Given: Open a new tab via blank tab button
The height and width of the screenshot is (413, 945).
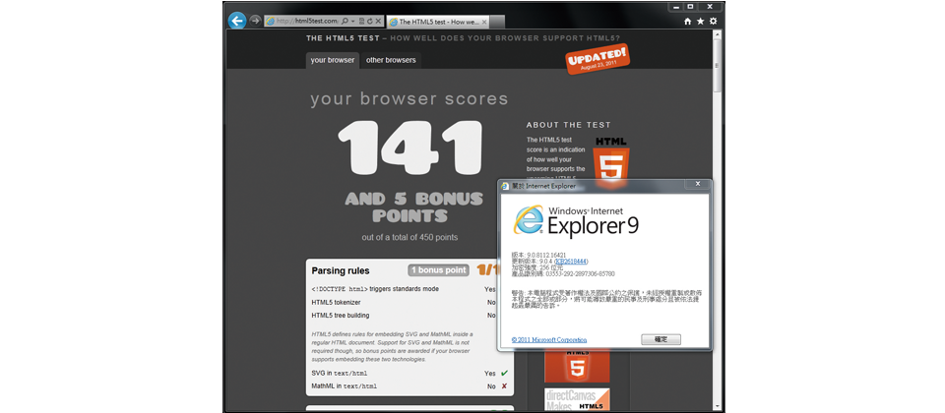Looking at the screenshot, I should coord(498,23).
